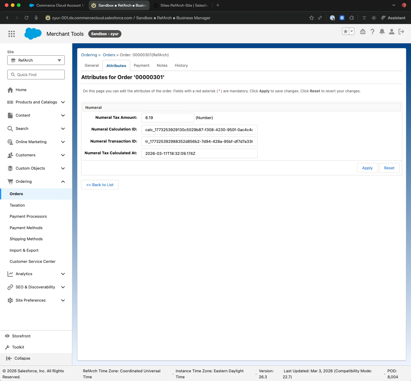Follow the Orders breadcrumb link
Image resolution: width=411 pixels, height=381 pixels.
tap(109, 55)
